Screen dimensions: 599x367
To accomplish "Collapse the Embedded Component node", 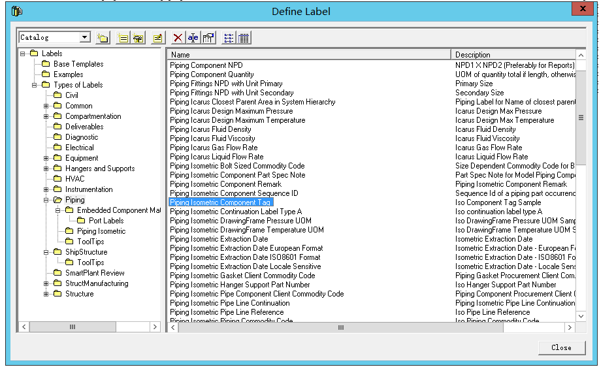I will 57,210.
